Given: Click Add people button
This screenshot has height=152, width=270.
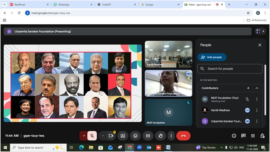Looking at the screenshot, I should (212, 57).
